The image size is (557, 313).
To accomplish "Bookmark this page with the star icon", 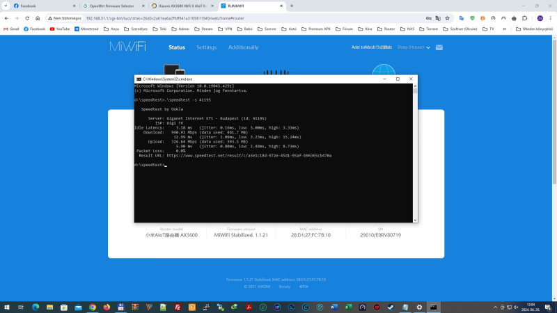I will 447,18.
